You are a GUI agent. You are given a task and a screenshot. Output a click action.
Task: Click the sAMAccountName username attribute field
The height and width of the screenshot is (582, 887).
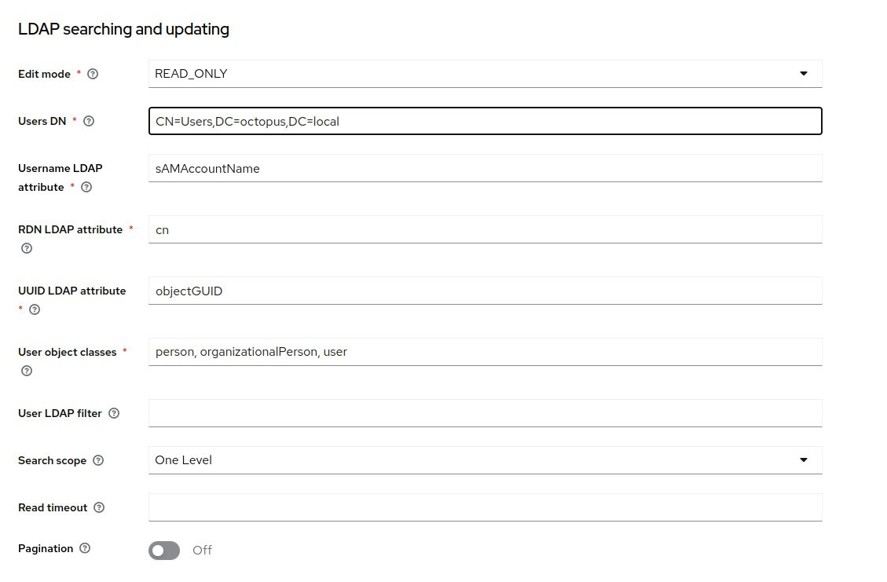point(485,169)
